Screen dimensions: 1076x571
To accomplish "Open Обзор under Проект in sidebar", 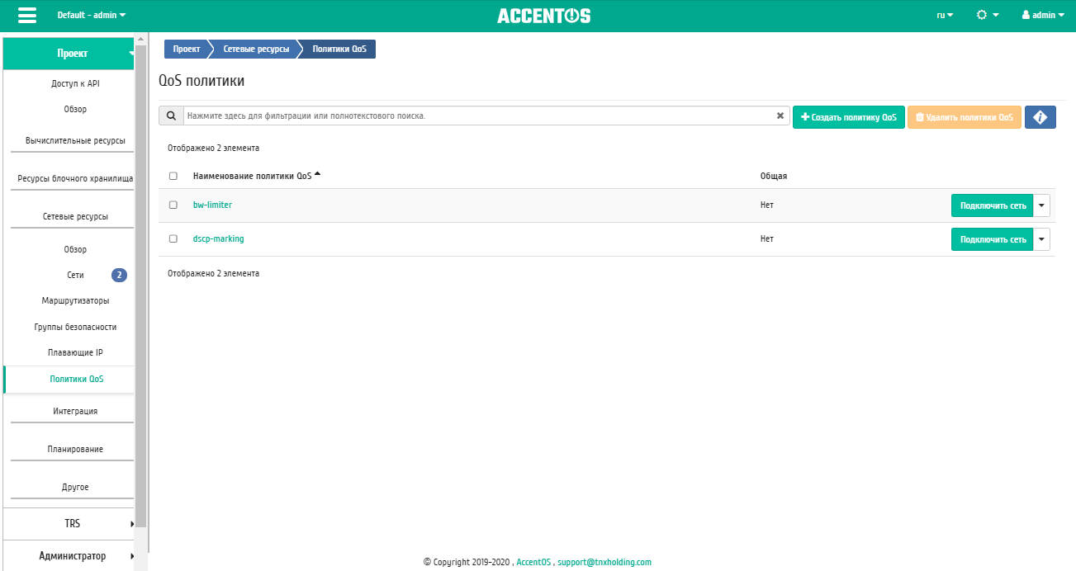I will (x=75, y=109).
